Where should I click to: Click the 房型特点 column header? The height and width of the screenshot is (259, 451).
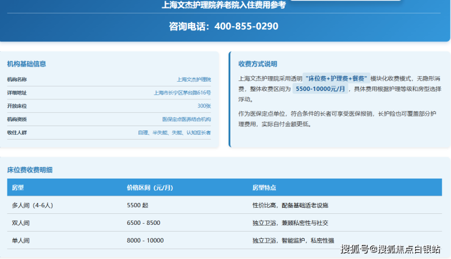(264, 188)
